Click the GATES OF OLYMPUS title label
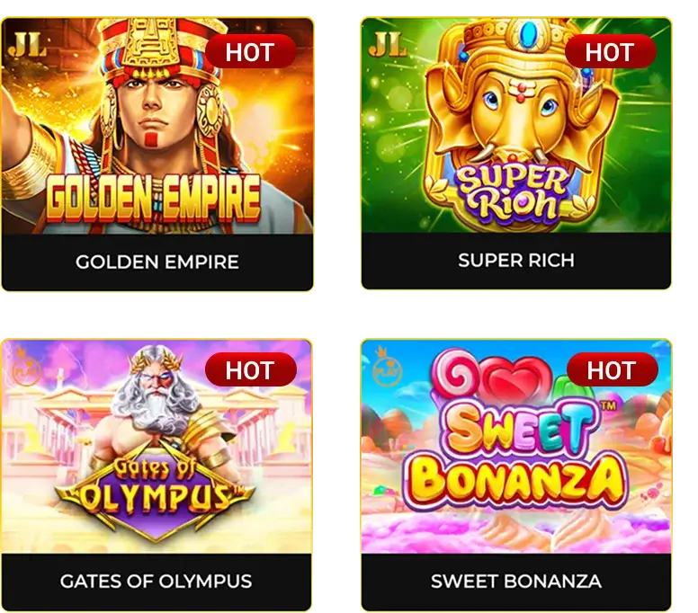Viewport: 698px width, 613px height. click(157, 581)
